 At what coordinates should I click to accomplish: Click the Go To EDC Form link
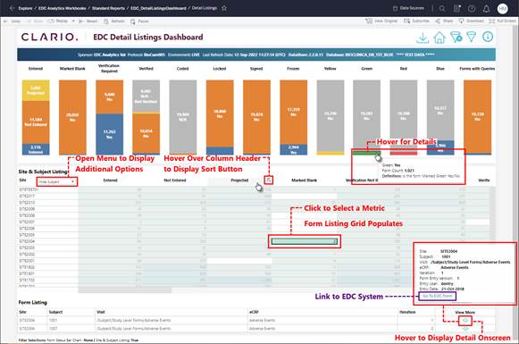click(x=437, y=296)
